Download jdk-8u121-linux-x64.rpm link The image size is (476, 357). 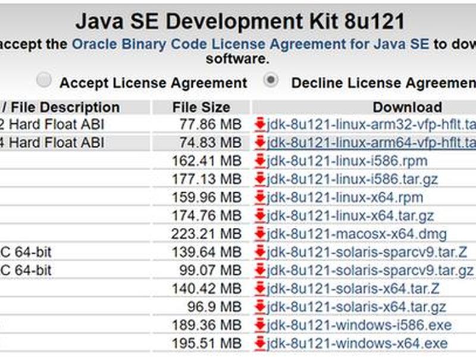[x=345, y=198]
